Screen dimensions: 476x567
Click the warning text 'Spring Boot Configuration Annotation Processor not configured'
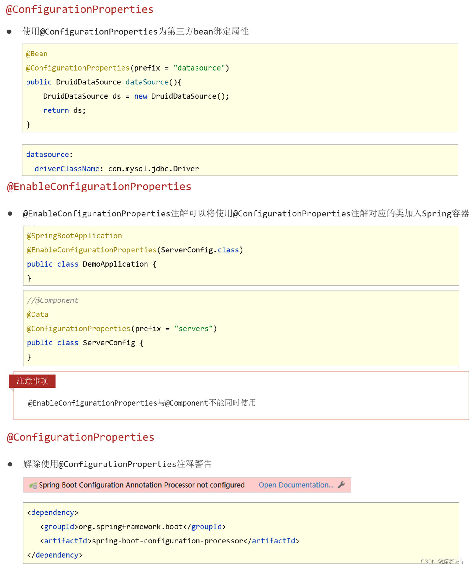(142, 485)
